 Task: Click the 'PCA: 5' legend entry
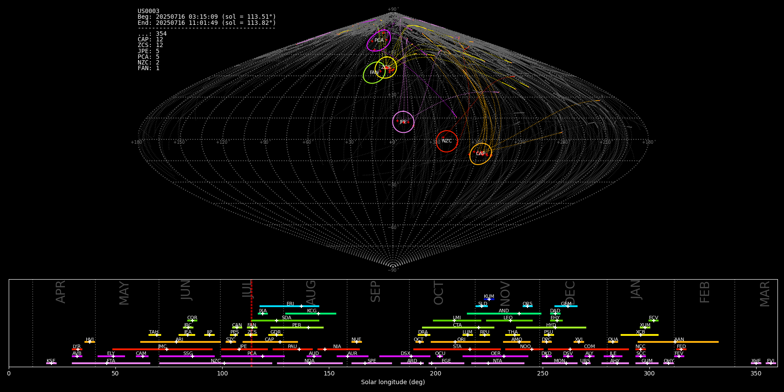[x=149, y=57]
